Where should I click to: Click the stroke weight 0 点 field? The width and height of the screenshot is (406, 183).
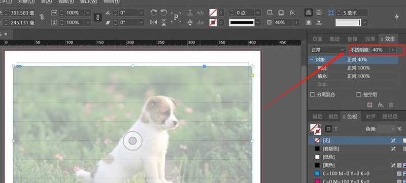[245, 12]
